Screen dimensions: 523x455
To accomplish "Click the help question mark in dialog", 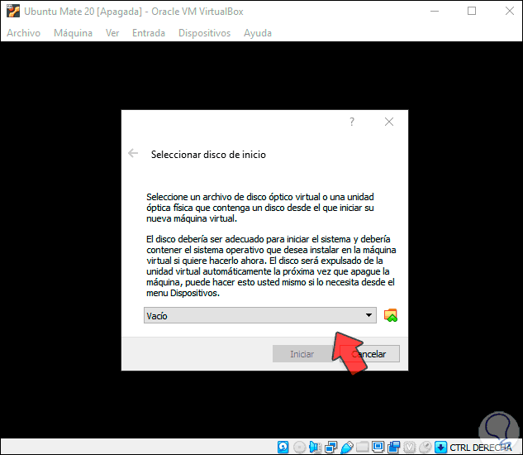I will tap(352, 122).
